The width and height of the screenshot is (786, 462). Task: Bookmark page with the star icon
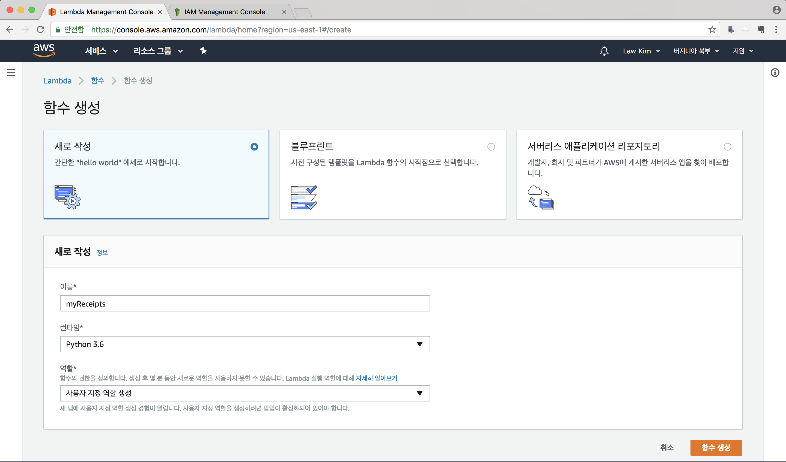[712, 30]
